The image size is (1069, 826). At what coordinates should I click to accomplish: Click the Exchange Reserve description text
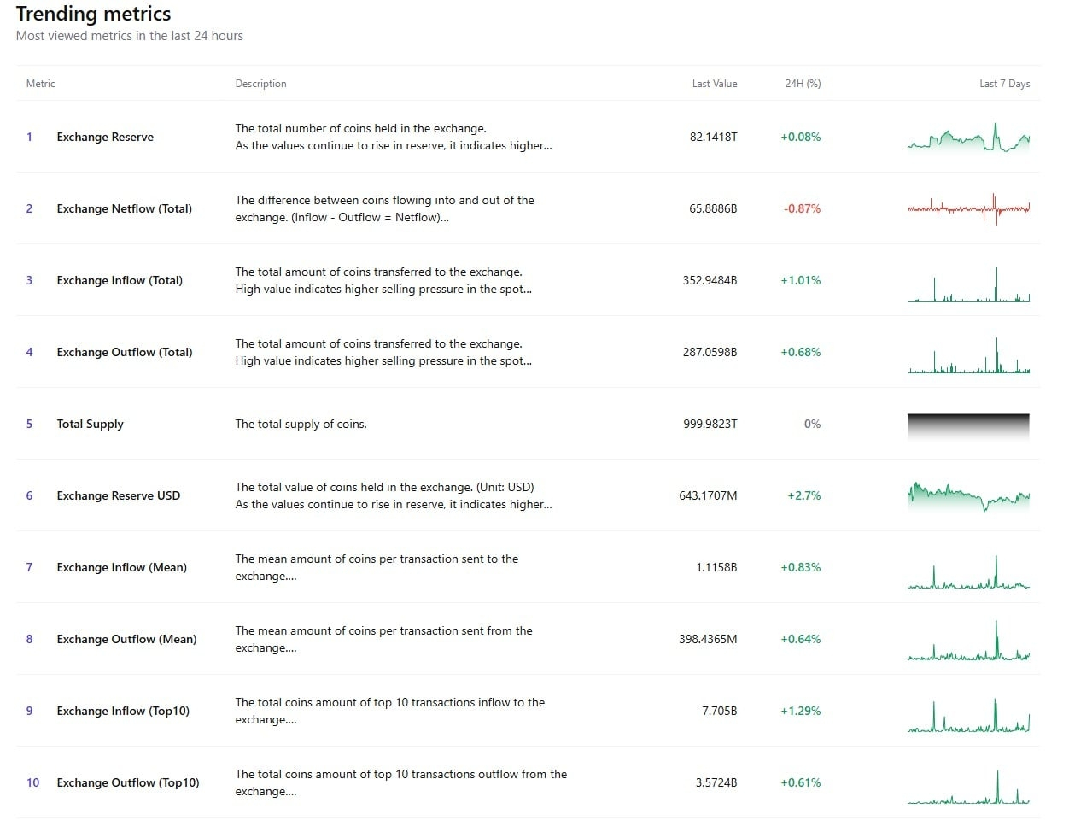pyautogui.click(x=393, y=137)
